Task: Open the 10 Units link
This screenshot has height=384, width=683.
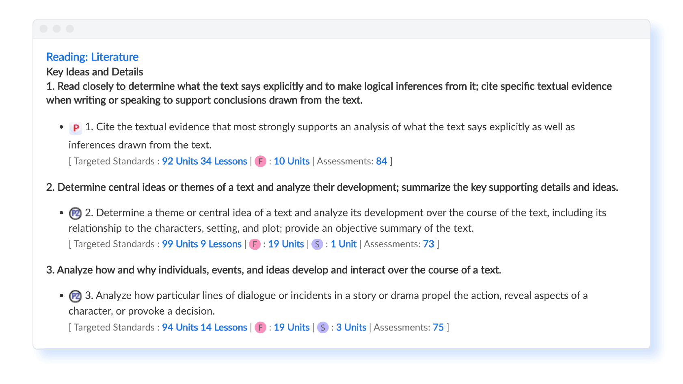Action: tap(292, 162)
